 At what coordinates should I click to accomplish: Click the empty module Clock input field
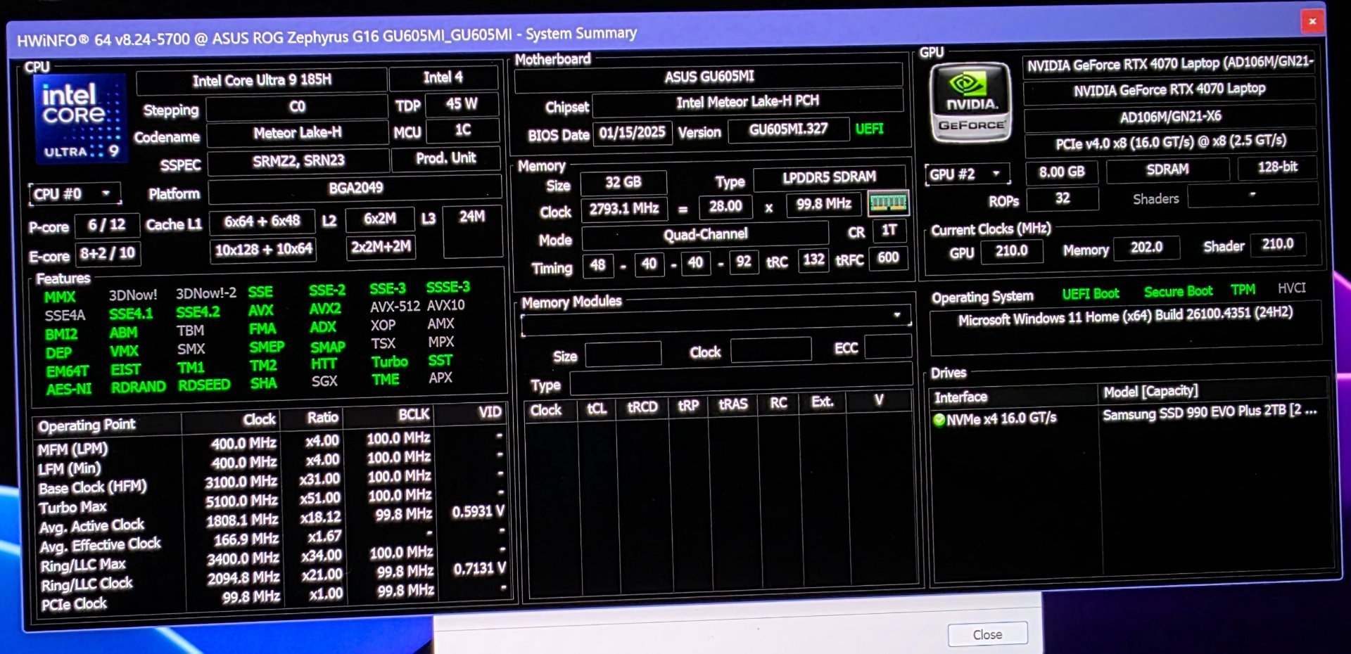tap(770, 350)
